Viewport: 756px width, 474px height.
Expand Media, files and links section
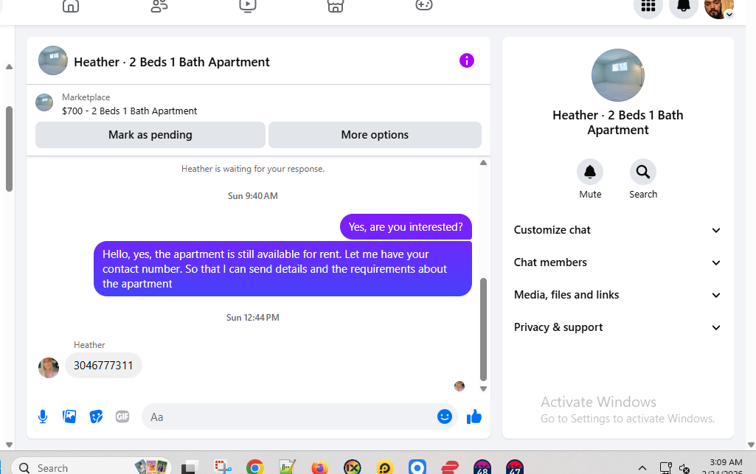pos(617,295)
